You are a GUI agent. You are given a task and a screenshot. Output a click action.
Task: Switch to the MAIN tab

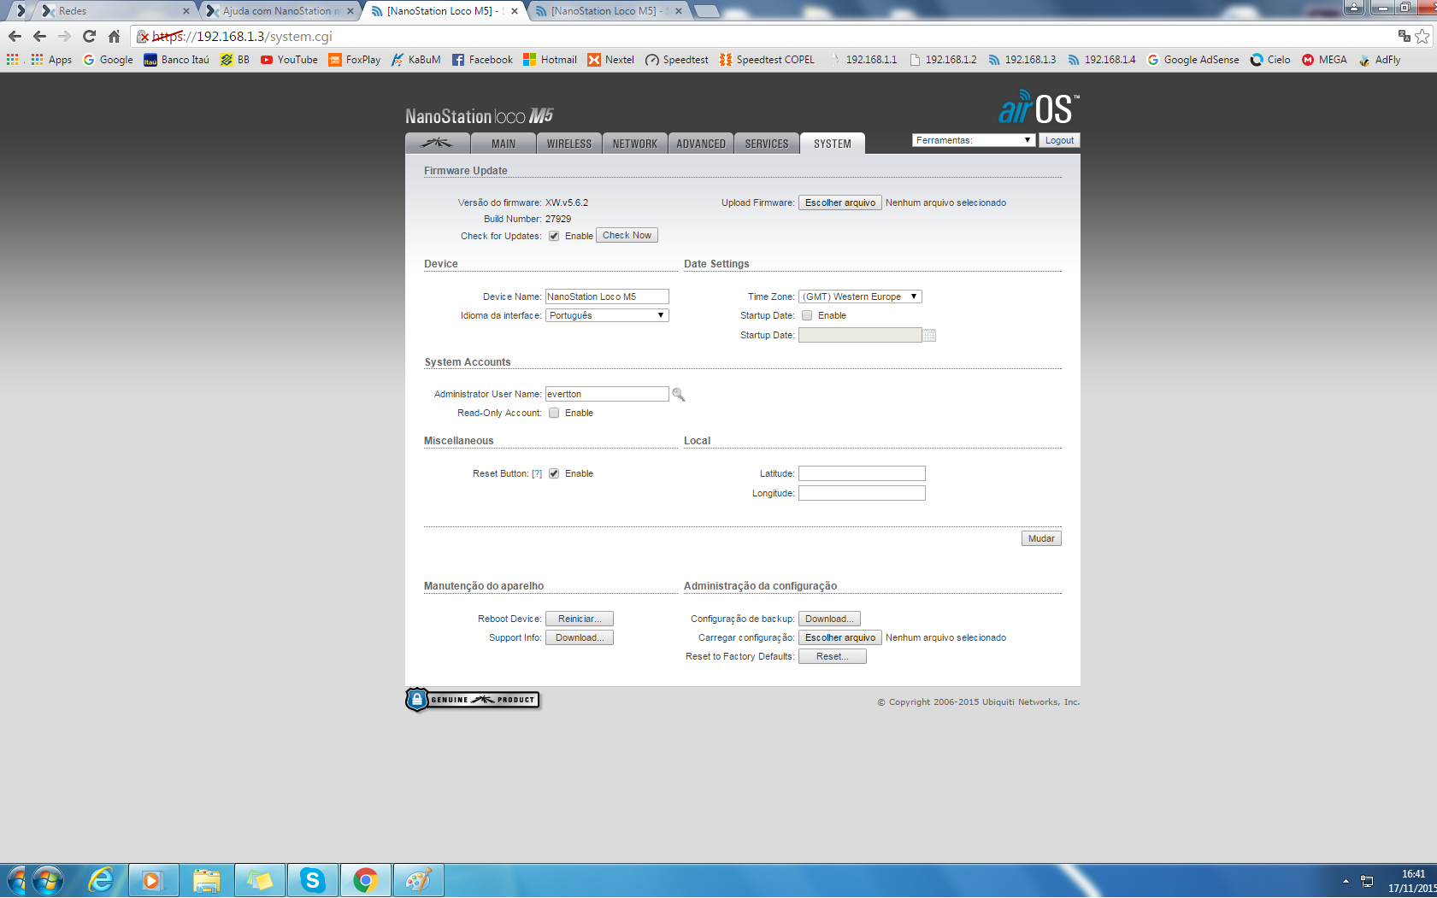(504, 144)
